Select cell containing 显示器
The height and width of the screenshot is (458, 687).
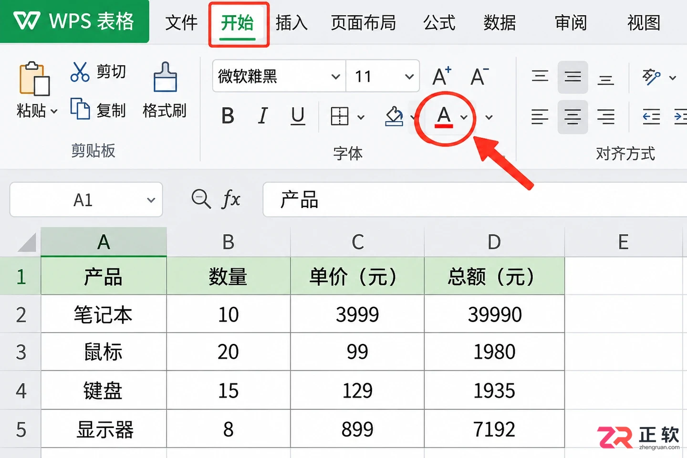104,429
